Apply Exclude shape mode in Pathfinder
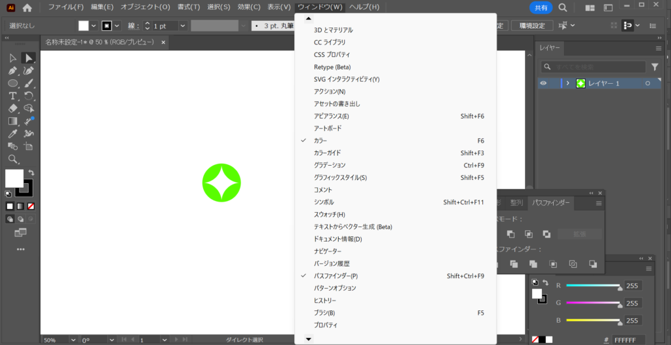This screenshot has width=671, height=345. point(546,234)
